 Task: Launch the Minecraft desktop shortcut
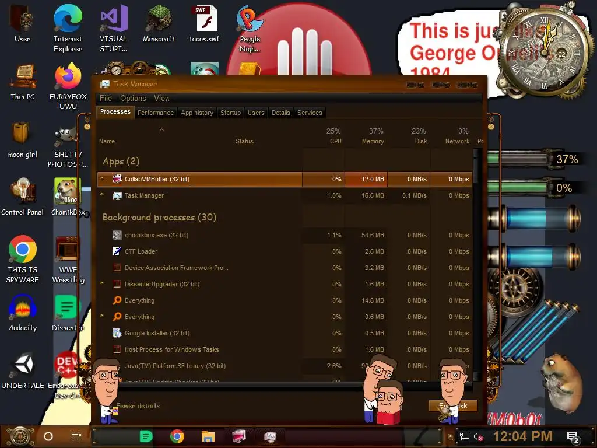159,23
